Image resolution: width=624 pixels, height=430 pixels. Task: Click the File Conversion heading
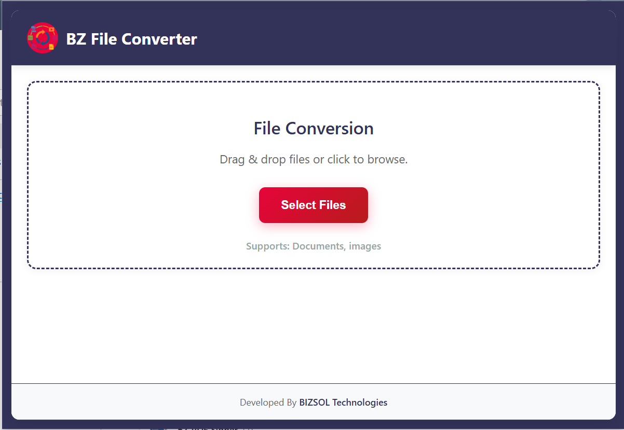(x=313, y=128)
